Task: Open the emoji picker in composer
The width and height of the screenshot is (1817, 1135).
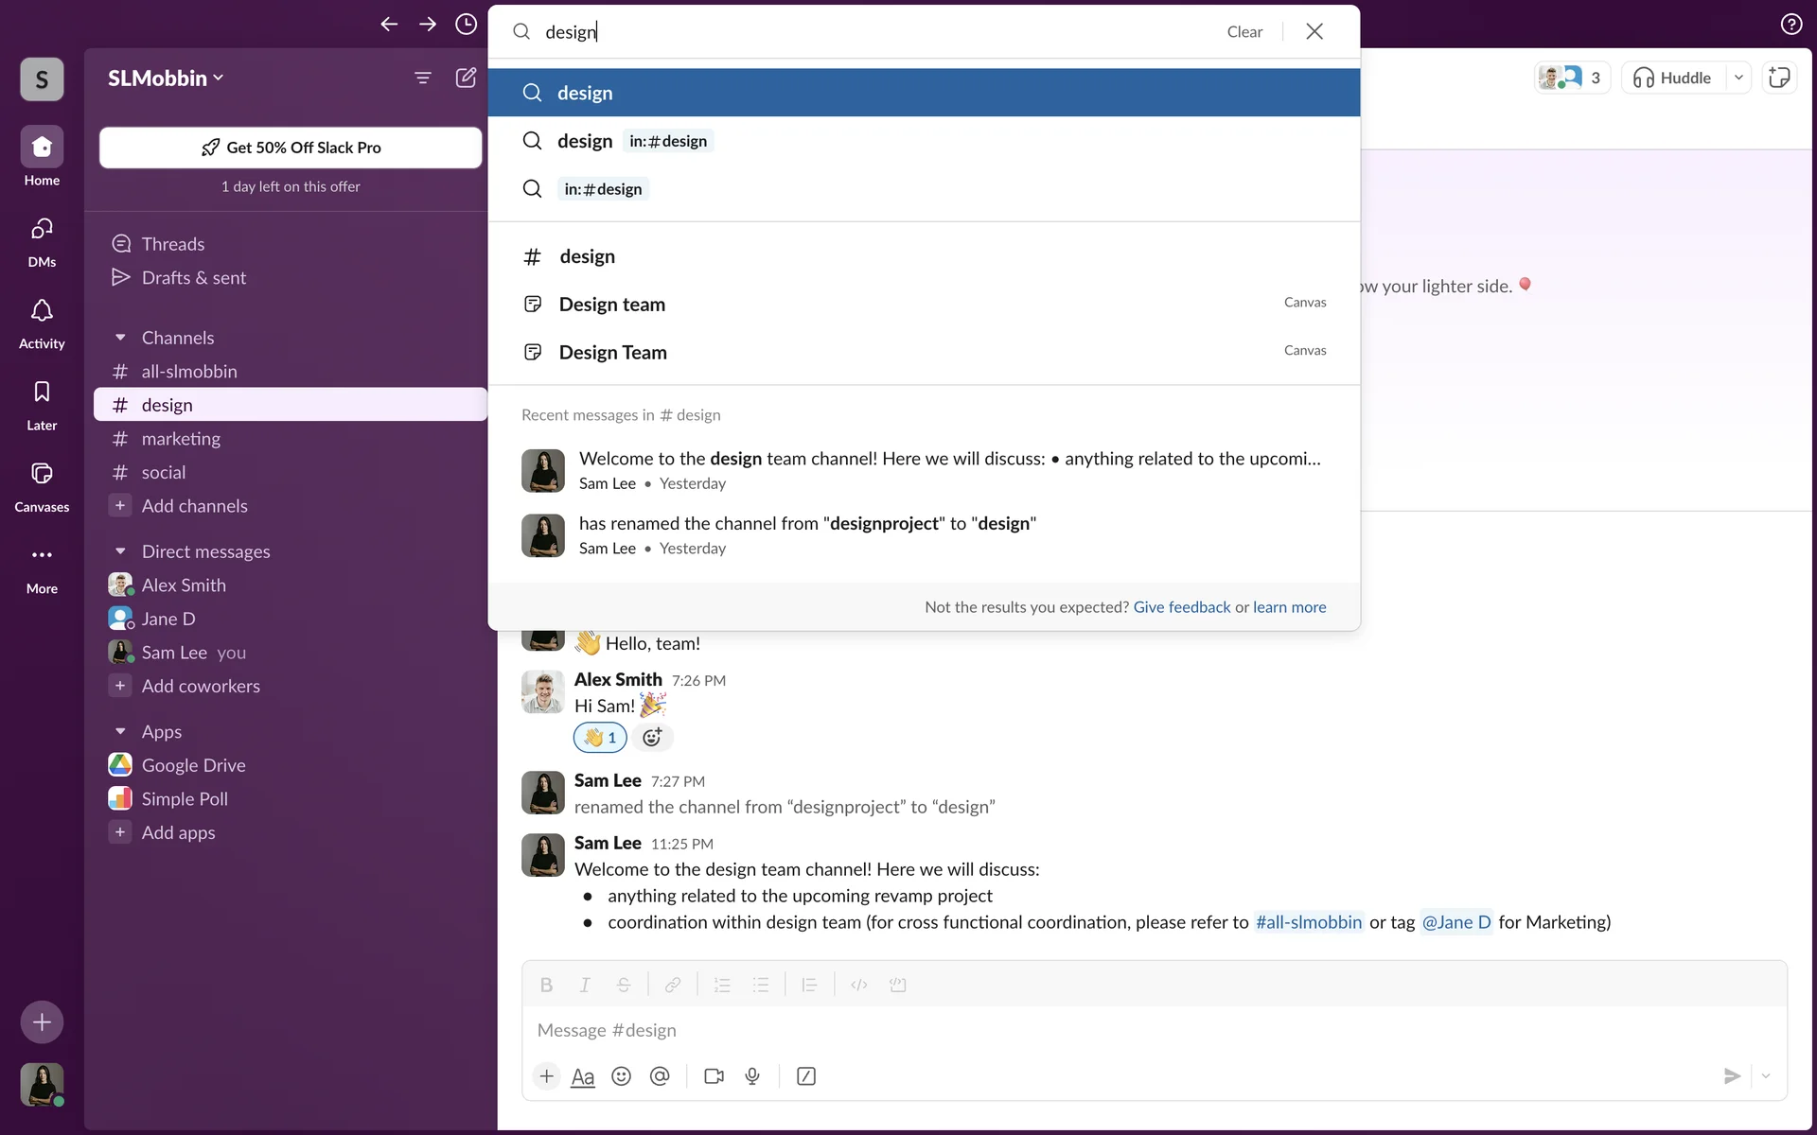Action: pyautogui.click(x=621, y=1076)
